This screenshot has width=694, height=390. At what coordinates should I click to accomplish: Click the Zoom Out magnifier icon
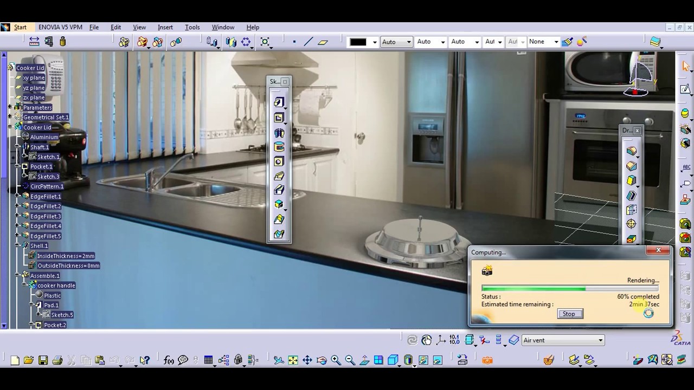click(x=350, y=360)
